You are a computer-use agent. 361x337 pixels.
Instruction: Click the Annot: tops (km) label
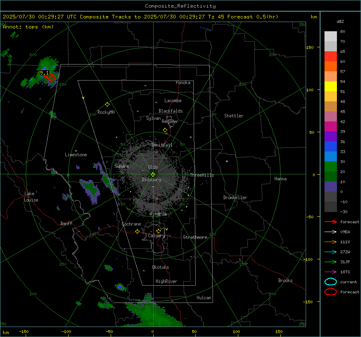coord(28,27)
